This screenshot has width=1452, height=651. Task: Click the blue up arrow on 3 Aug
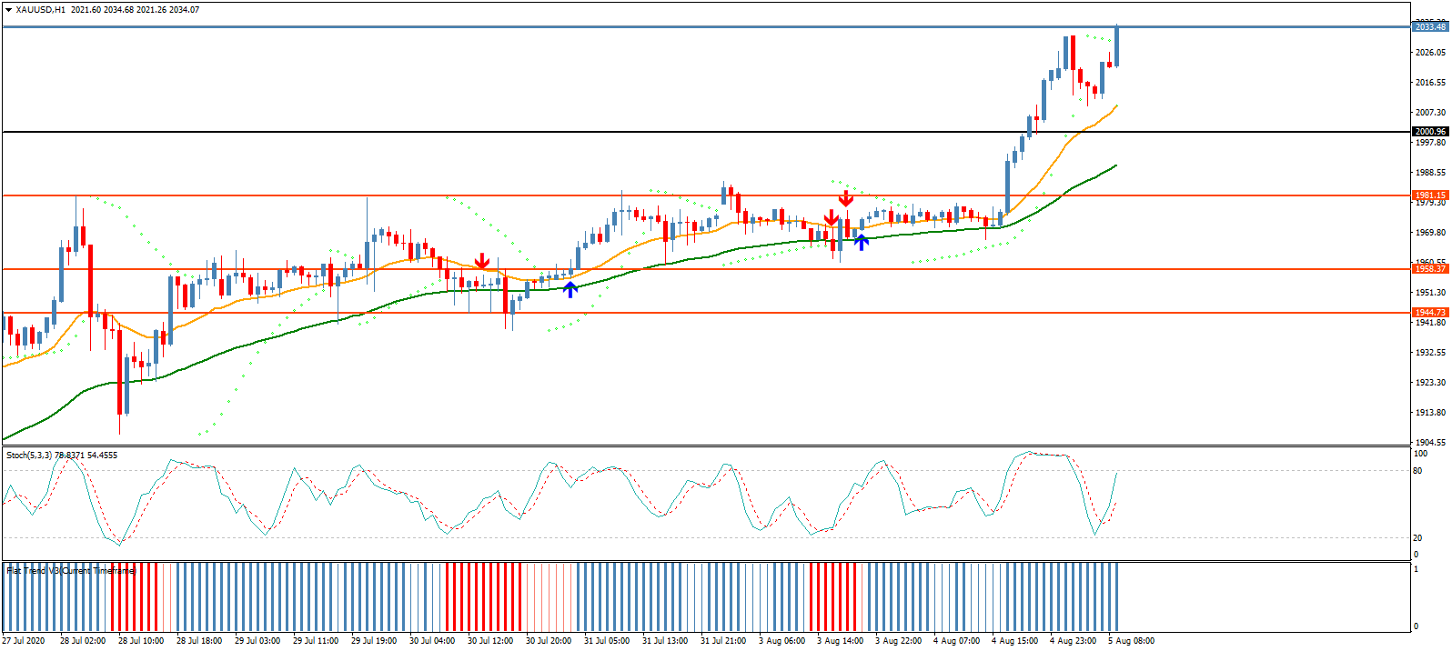pos(861,242)
